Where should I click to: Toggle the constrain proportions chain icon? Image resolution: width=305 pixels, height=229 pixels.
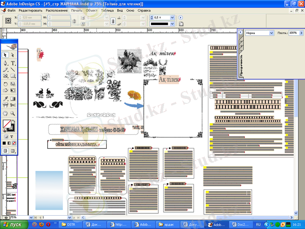pyautogui.click(x=112, y=21)
